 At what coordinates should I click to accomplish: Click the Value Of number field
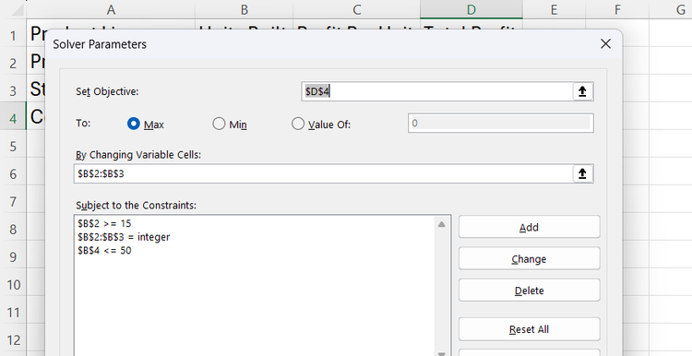[x=500, y=123]
